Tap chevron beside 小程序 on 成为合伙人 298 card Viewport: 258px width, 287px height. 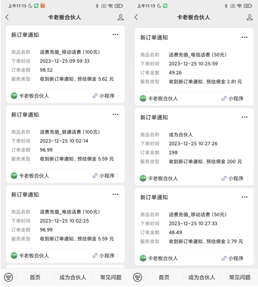[248, 179]
